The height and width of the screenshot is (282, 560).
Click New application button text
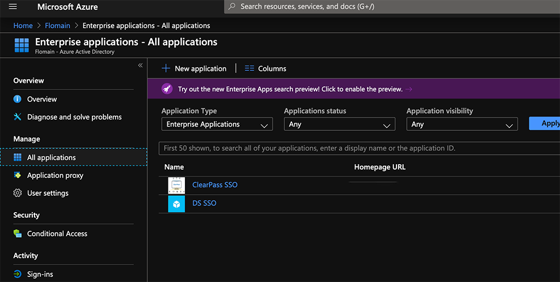point(200,69)
